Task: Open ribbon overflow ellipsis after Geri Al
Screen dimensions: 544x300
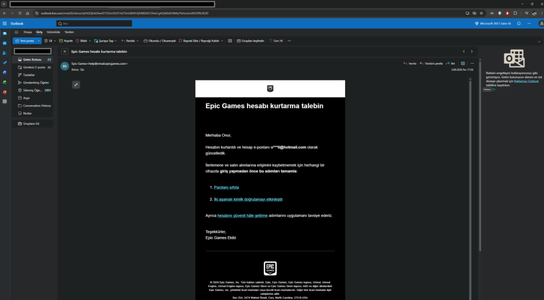Action: [x=289, y=41]
